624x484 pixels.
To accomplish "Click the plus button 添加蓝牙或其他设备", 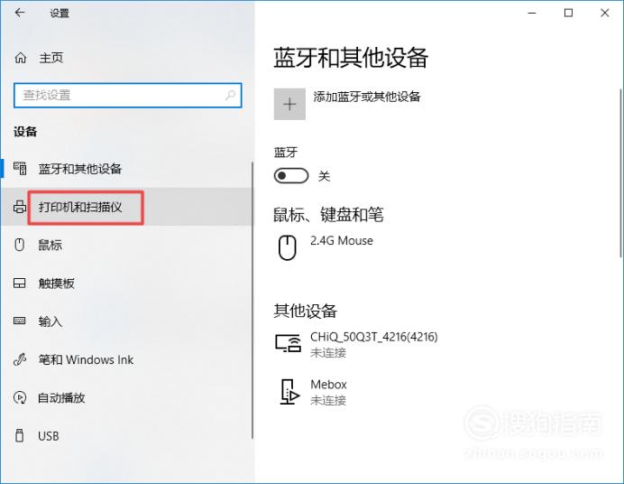I will (x=289, y=104).
